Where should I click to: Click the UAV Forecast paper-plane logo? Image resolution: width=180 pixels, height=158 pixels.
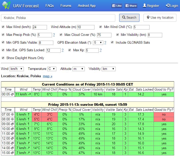coord(6,5)
